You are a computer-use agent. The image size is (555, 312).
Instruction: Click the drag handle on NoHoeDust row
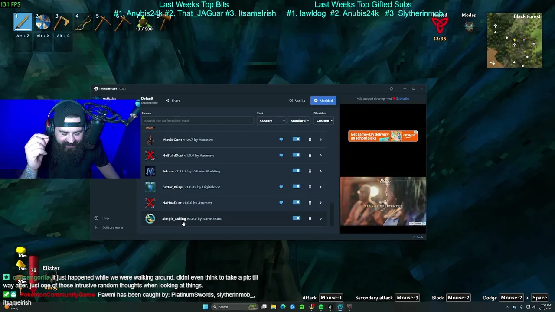(310, 203)
